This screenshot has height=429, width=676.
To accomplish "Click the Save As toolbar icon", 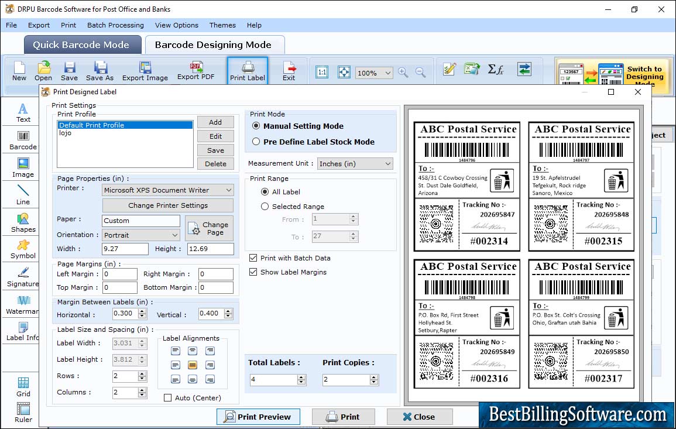I will point(99,71).
